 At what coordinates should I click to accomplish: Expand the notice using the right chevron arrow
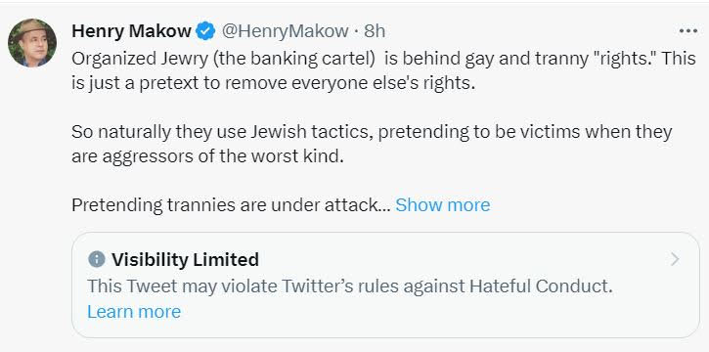pos(675,259)
